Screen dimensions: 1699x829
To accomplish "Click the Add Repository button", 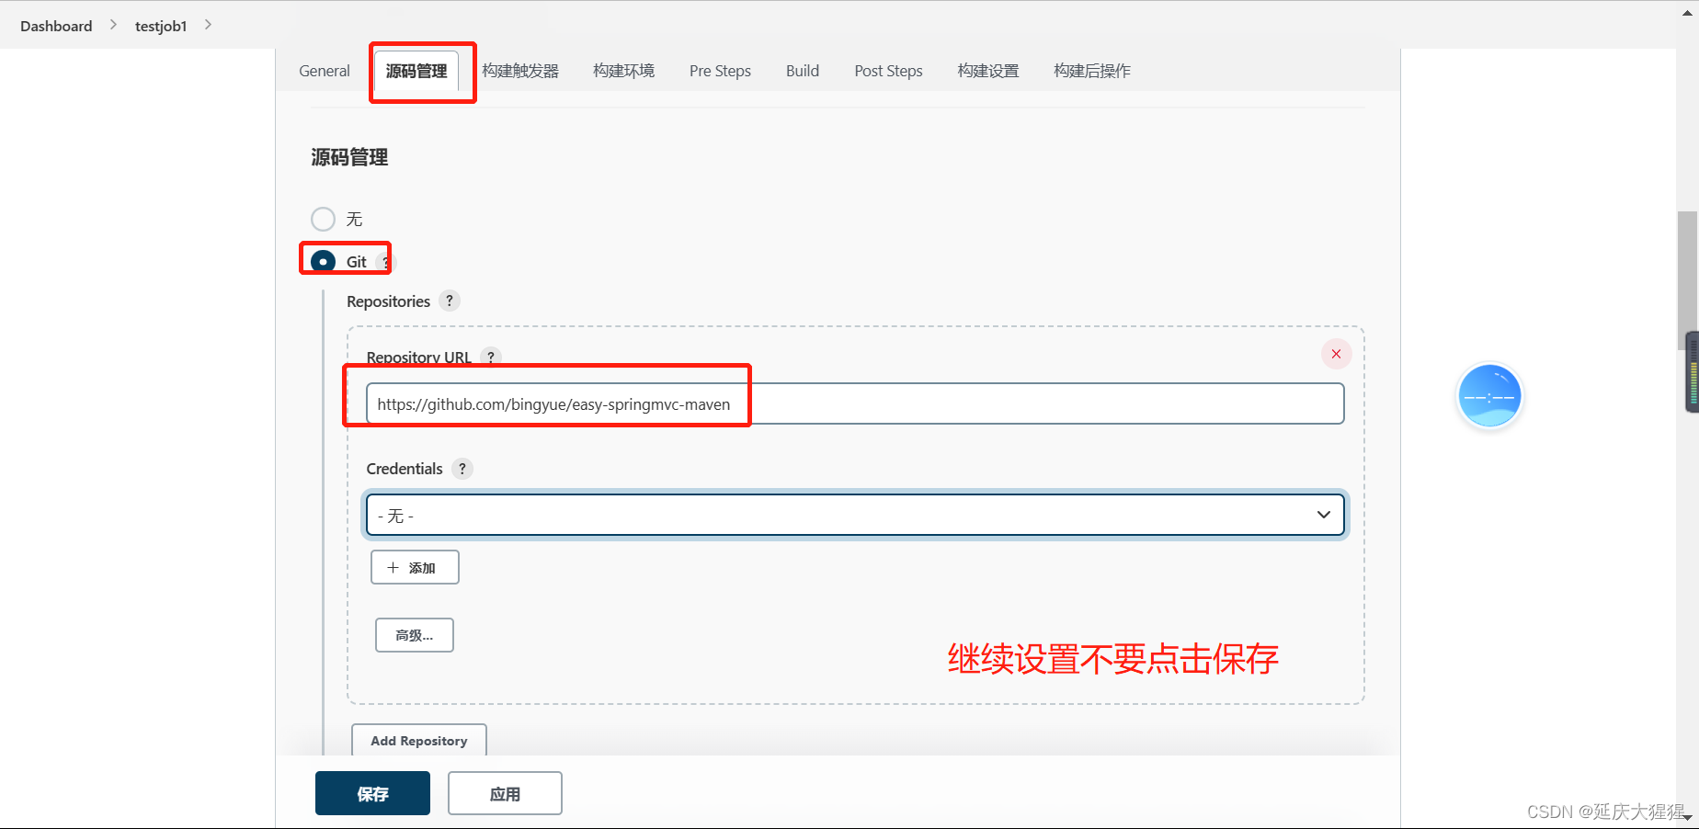I will [x=418, y=740].
